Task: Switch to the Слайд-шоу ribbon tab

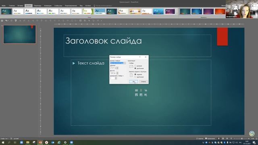Action: pyautogui.click(x=58, y=6)
